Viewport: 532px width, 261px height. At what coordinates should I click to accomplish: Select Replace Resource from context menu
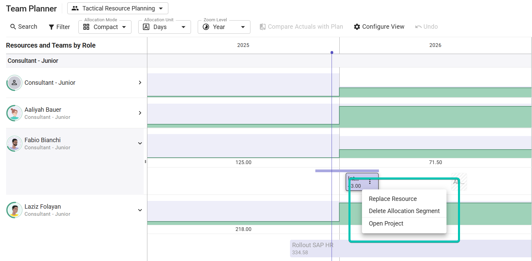pyautogui.click(x=393, y=199)
